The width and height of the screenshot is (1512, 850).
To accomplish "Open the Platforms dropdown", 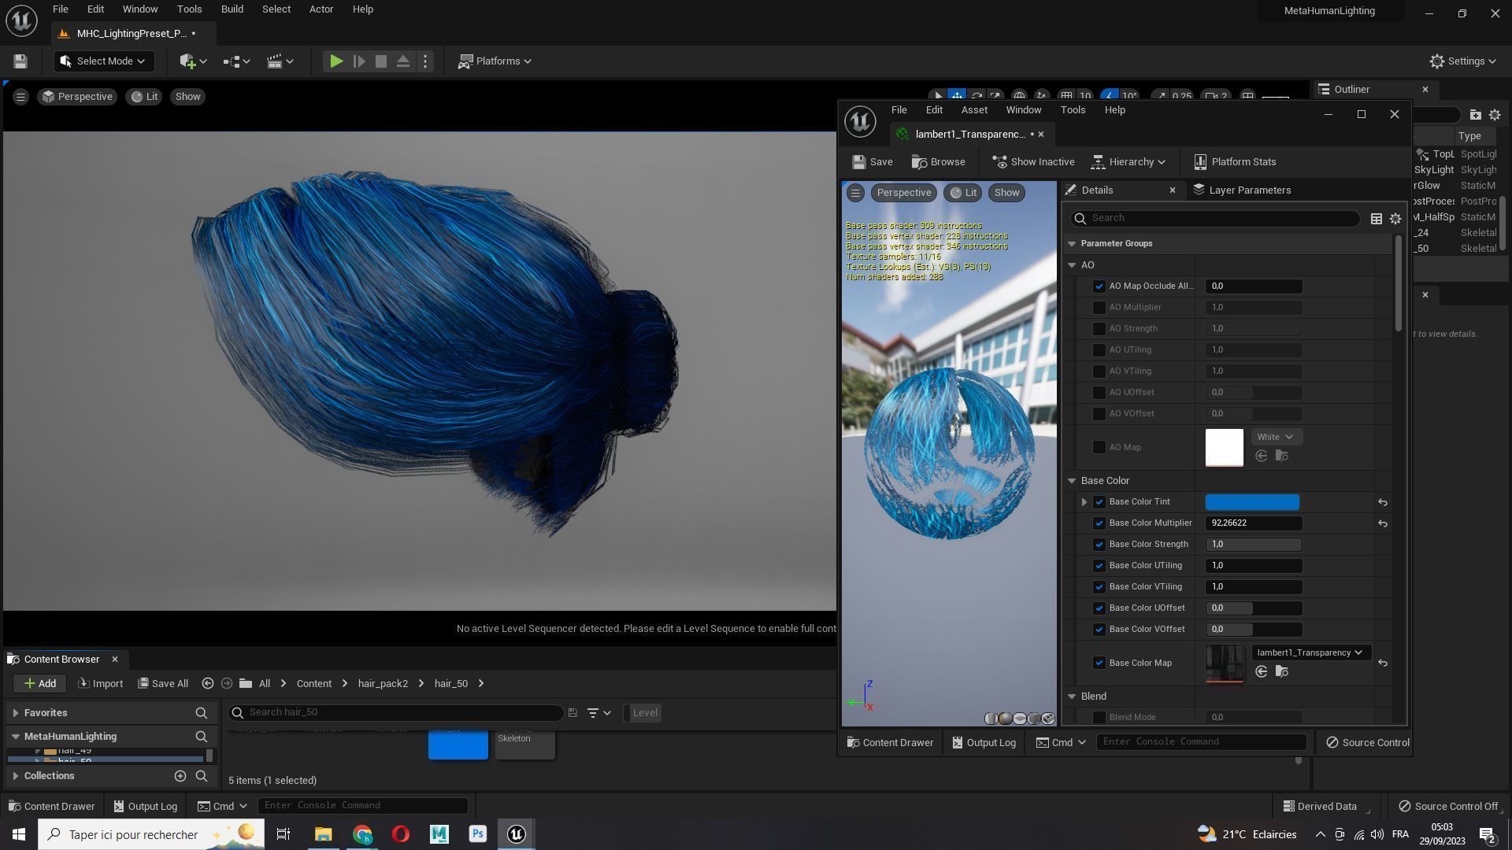I will [x=495, y=61].
